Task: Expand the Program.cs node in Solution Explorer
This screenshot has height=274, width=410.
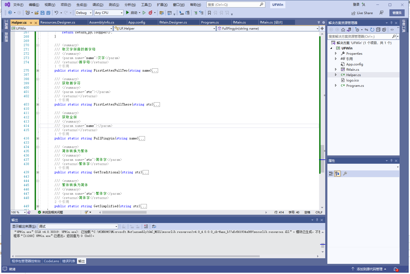Action: 336,85
